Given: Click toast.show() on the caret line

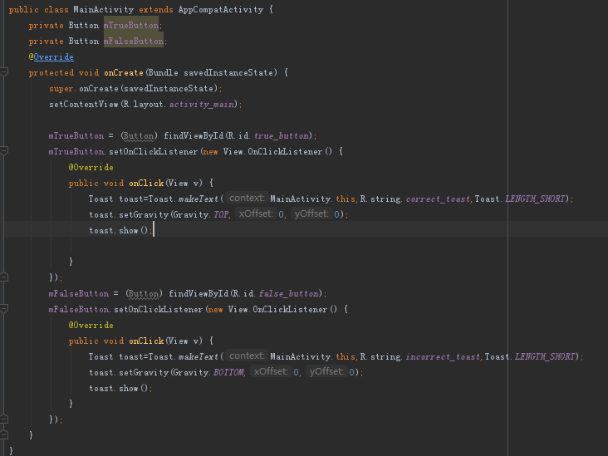Looking at the screenshot, I should pyautogui.click(x=120, y=231).
